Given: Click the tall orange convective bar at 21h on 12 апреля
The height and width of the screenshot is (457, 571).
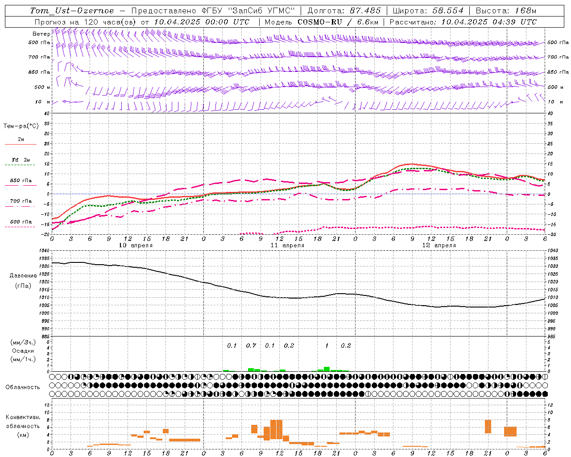Looking at the screenshot, I should click(488, 427).
